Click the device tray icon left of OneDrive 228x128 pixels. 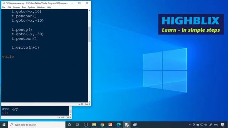click(194, 125)
